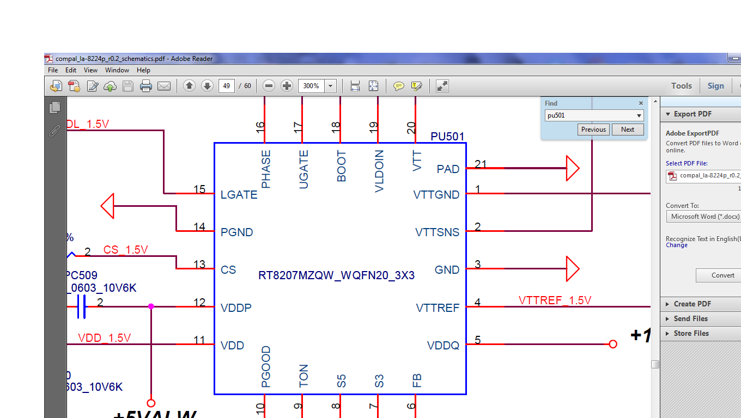The height and width of the screenshot is (418, 741).
Task: Click the CS_1.5V net label
Action: [125, 250]
